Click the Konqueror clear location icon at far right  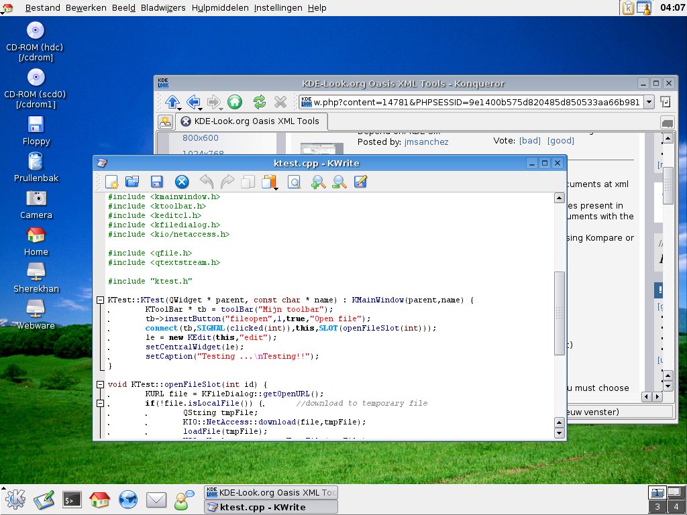665,102
